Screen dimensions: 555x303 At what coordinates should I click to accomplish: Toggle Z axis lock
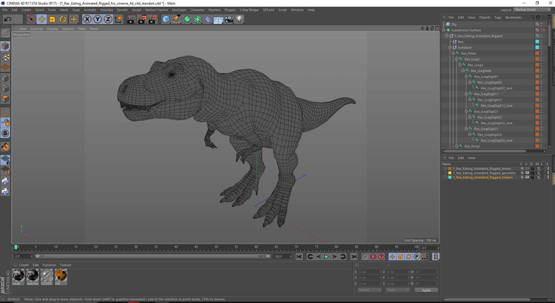point(108,19)
